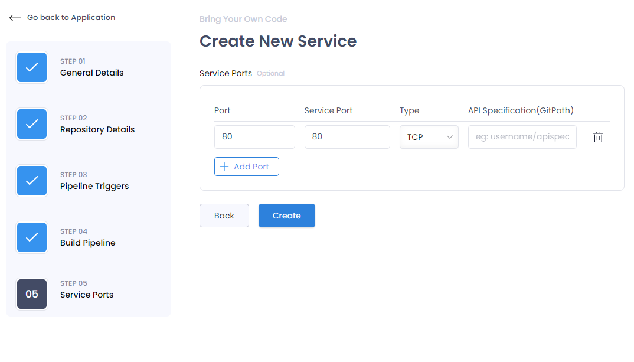This screenshot has height=362, width=634.
Task: Click the checkmark icon for Step 03
Action: coord(32,181)
